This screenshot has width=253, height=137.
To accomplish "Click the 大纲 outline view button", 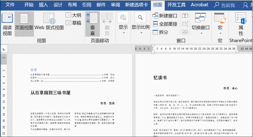I will point(73,15).
